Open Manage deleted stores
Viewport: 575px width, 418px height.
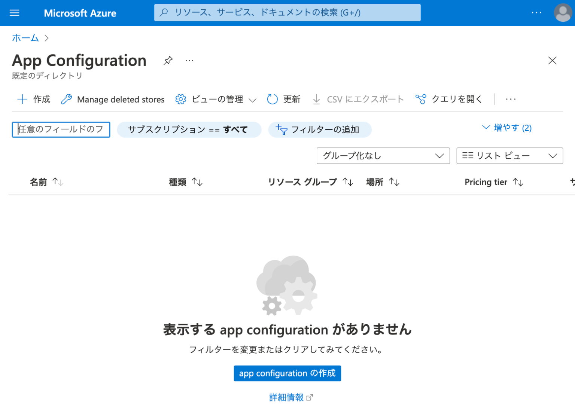point(112,99)
